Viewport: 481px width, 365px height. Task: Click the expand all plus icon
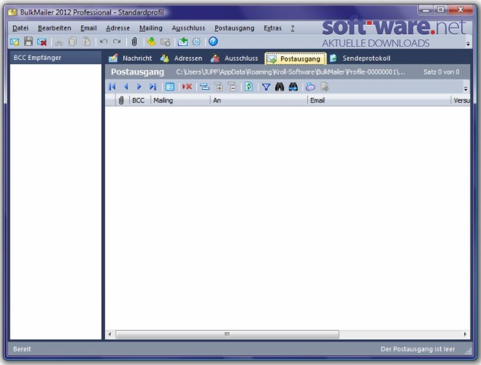coord(218,87)
